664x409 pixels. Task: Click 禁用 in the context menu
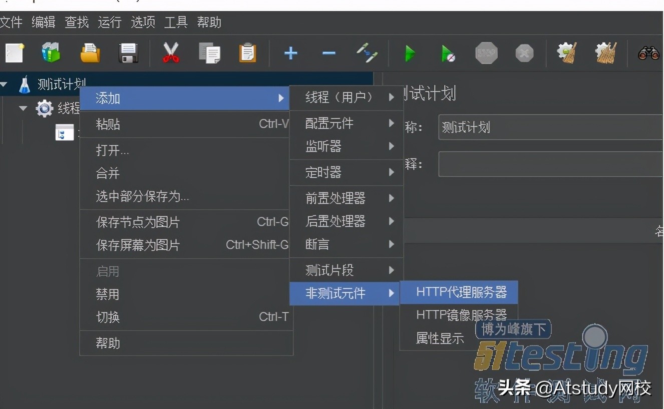tap(108, 294)
